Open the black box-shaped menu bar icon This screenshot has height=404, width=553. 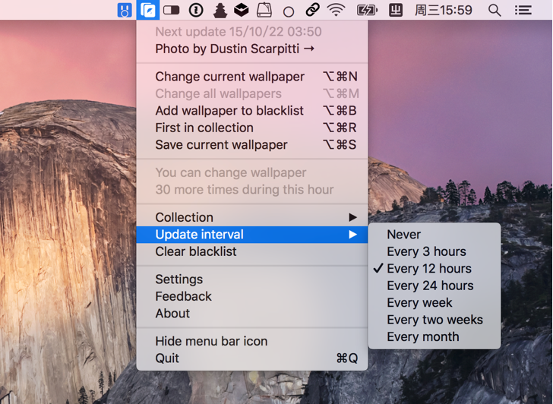click(x=242, y=10)
